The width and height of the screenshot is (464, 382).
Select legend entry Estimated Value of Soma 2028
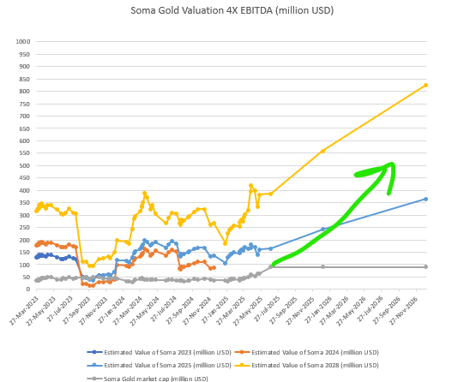[x=306, y=365]
